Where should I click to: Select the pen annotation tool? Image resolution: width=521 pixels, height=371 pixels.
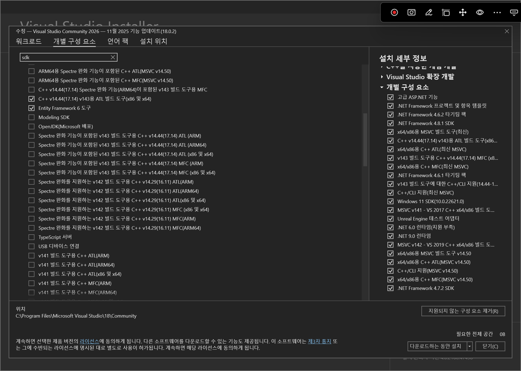click(428, 12)
